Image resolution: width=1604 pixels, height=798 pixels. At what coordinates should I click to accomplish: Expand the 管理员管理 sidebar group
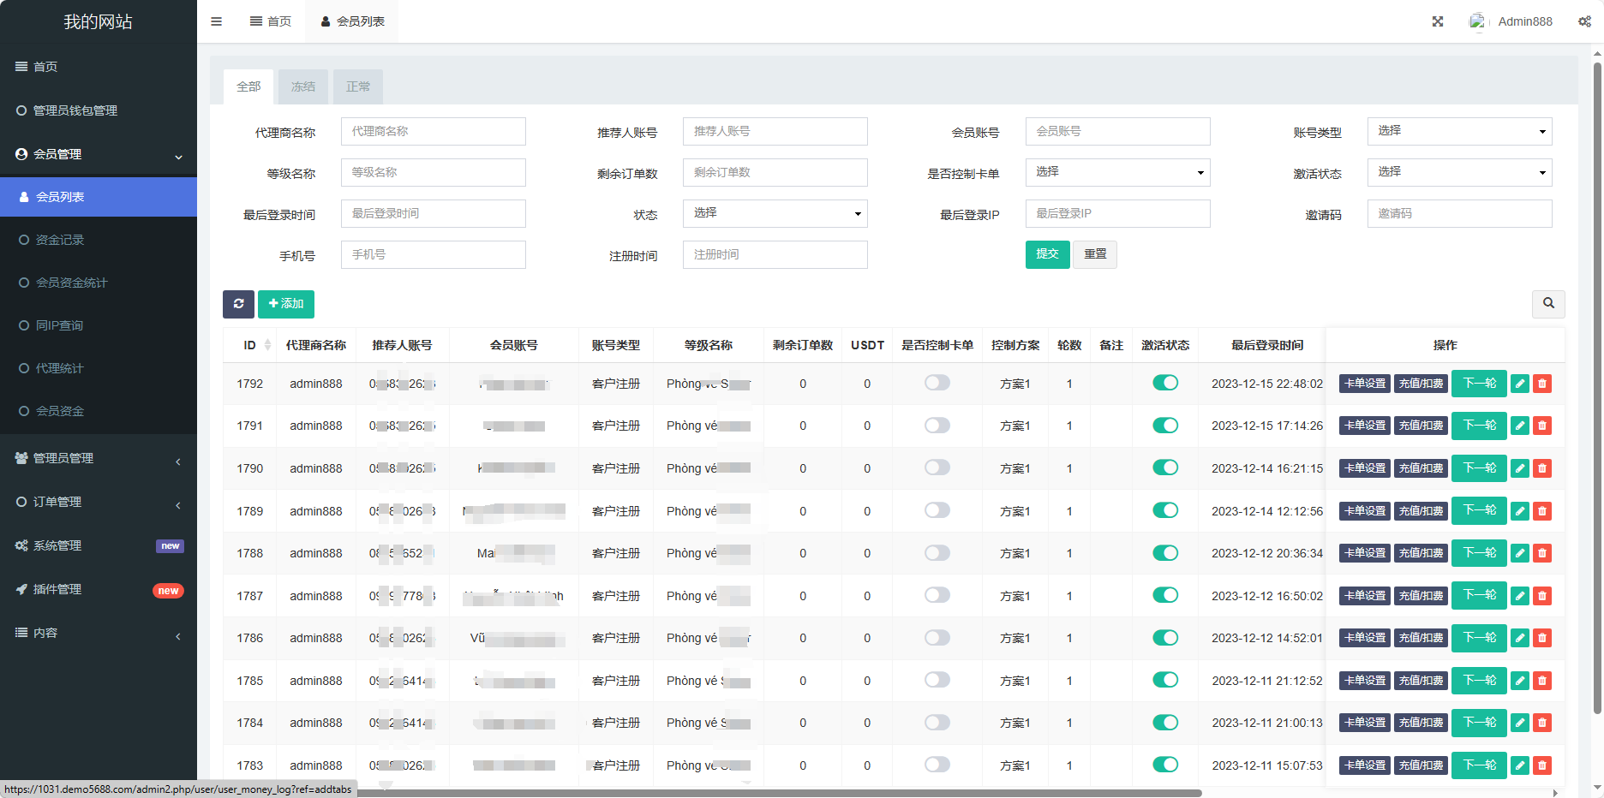[99, 458]
